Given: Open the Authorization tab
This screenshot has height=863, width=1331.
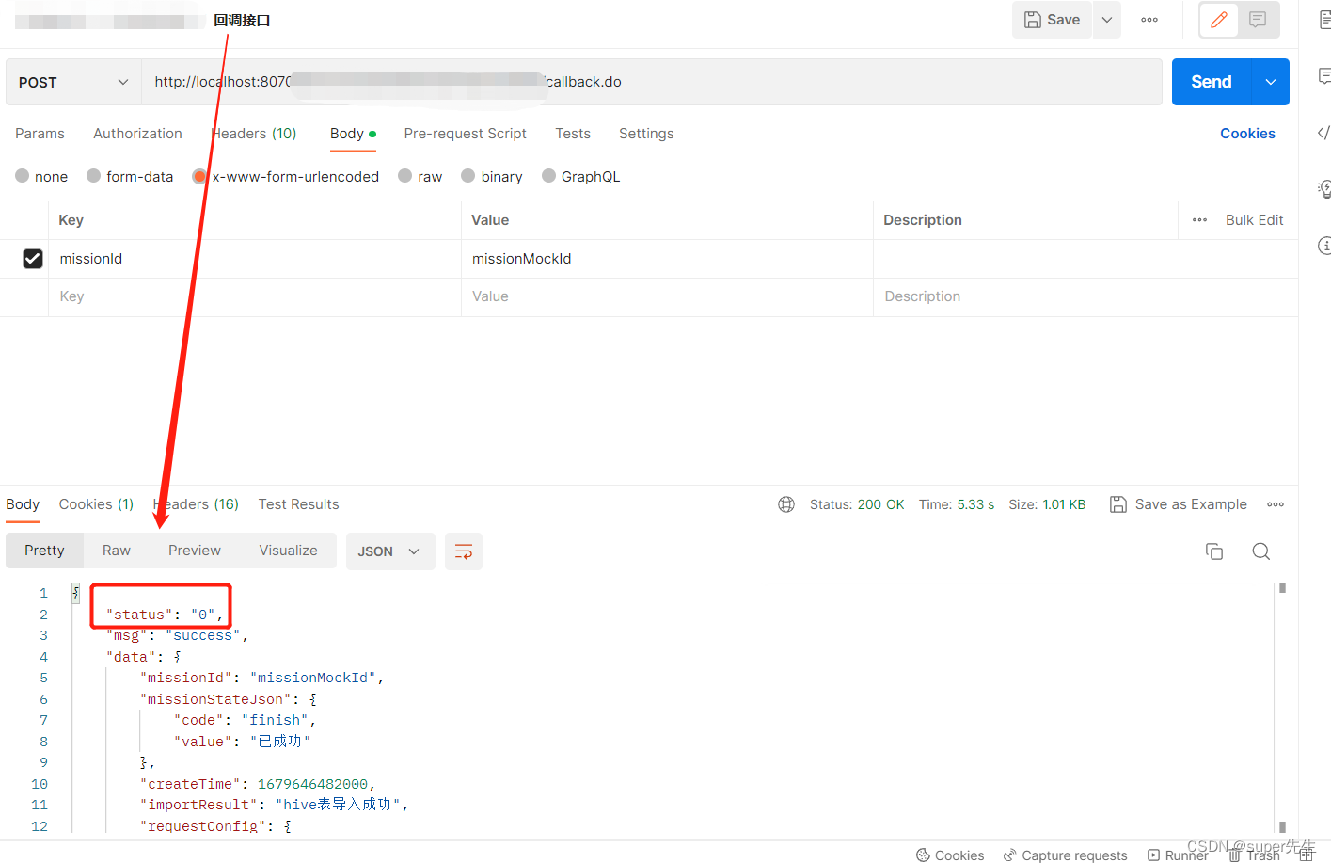Looking at the screenshot, I should coord(137,134).
